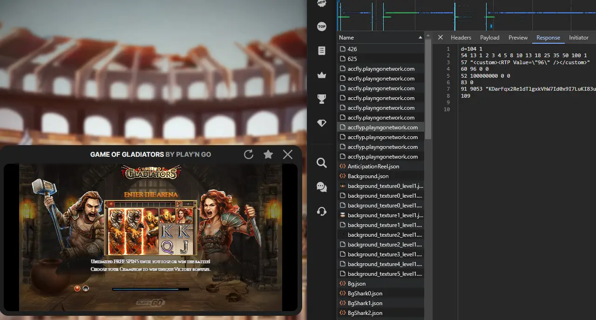The width and height of the screenshot is (596, 320).
Task: Click the JSON icon beside BgShark2.json
Action: click(343, 313)
